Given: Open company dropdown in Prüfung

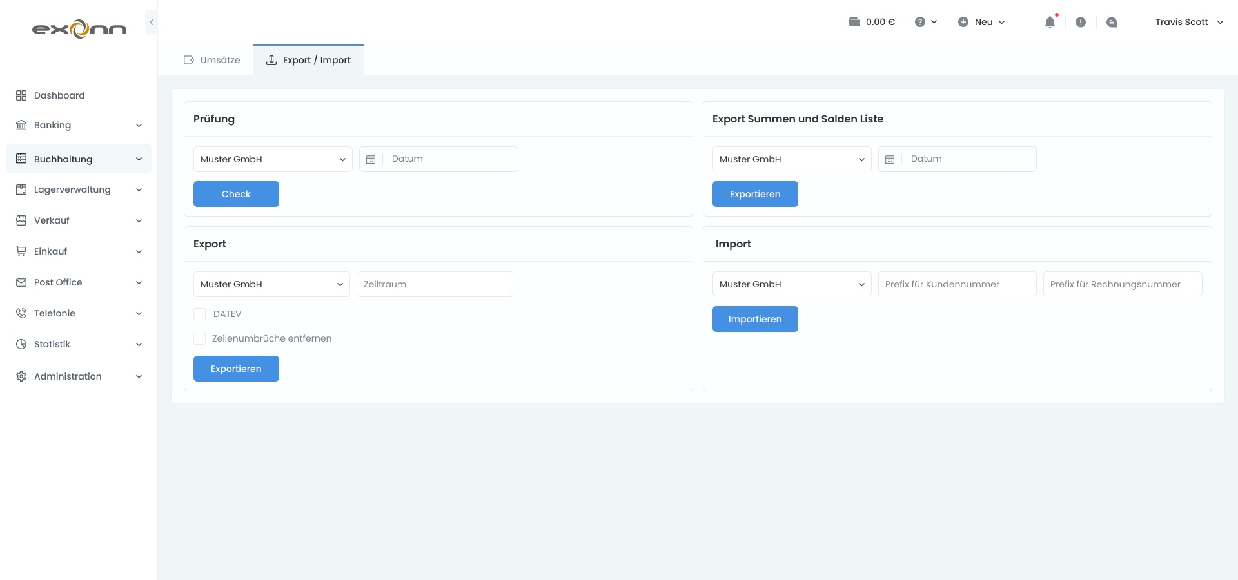Looking at the screenshot, I should (x=273, y=159).
